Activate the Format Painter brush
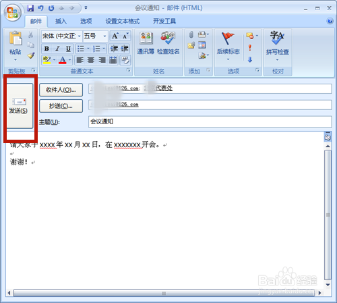 31,55
